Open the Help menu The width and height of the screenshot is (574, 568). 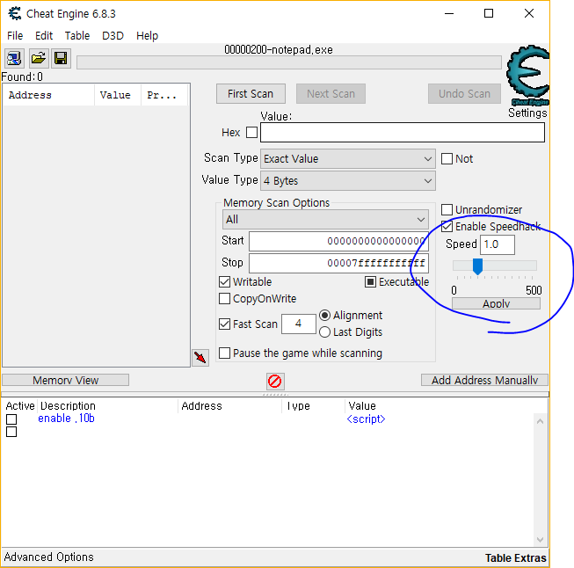[147, 35]
